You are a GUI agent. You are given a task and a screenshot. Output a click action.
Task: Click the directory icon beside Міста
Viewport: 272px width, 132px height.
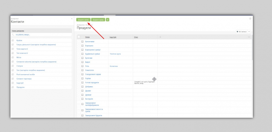pos(13,57)
